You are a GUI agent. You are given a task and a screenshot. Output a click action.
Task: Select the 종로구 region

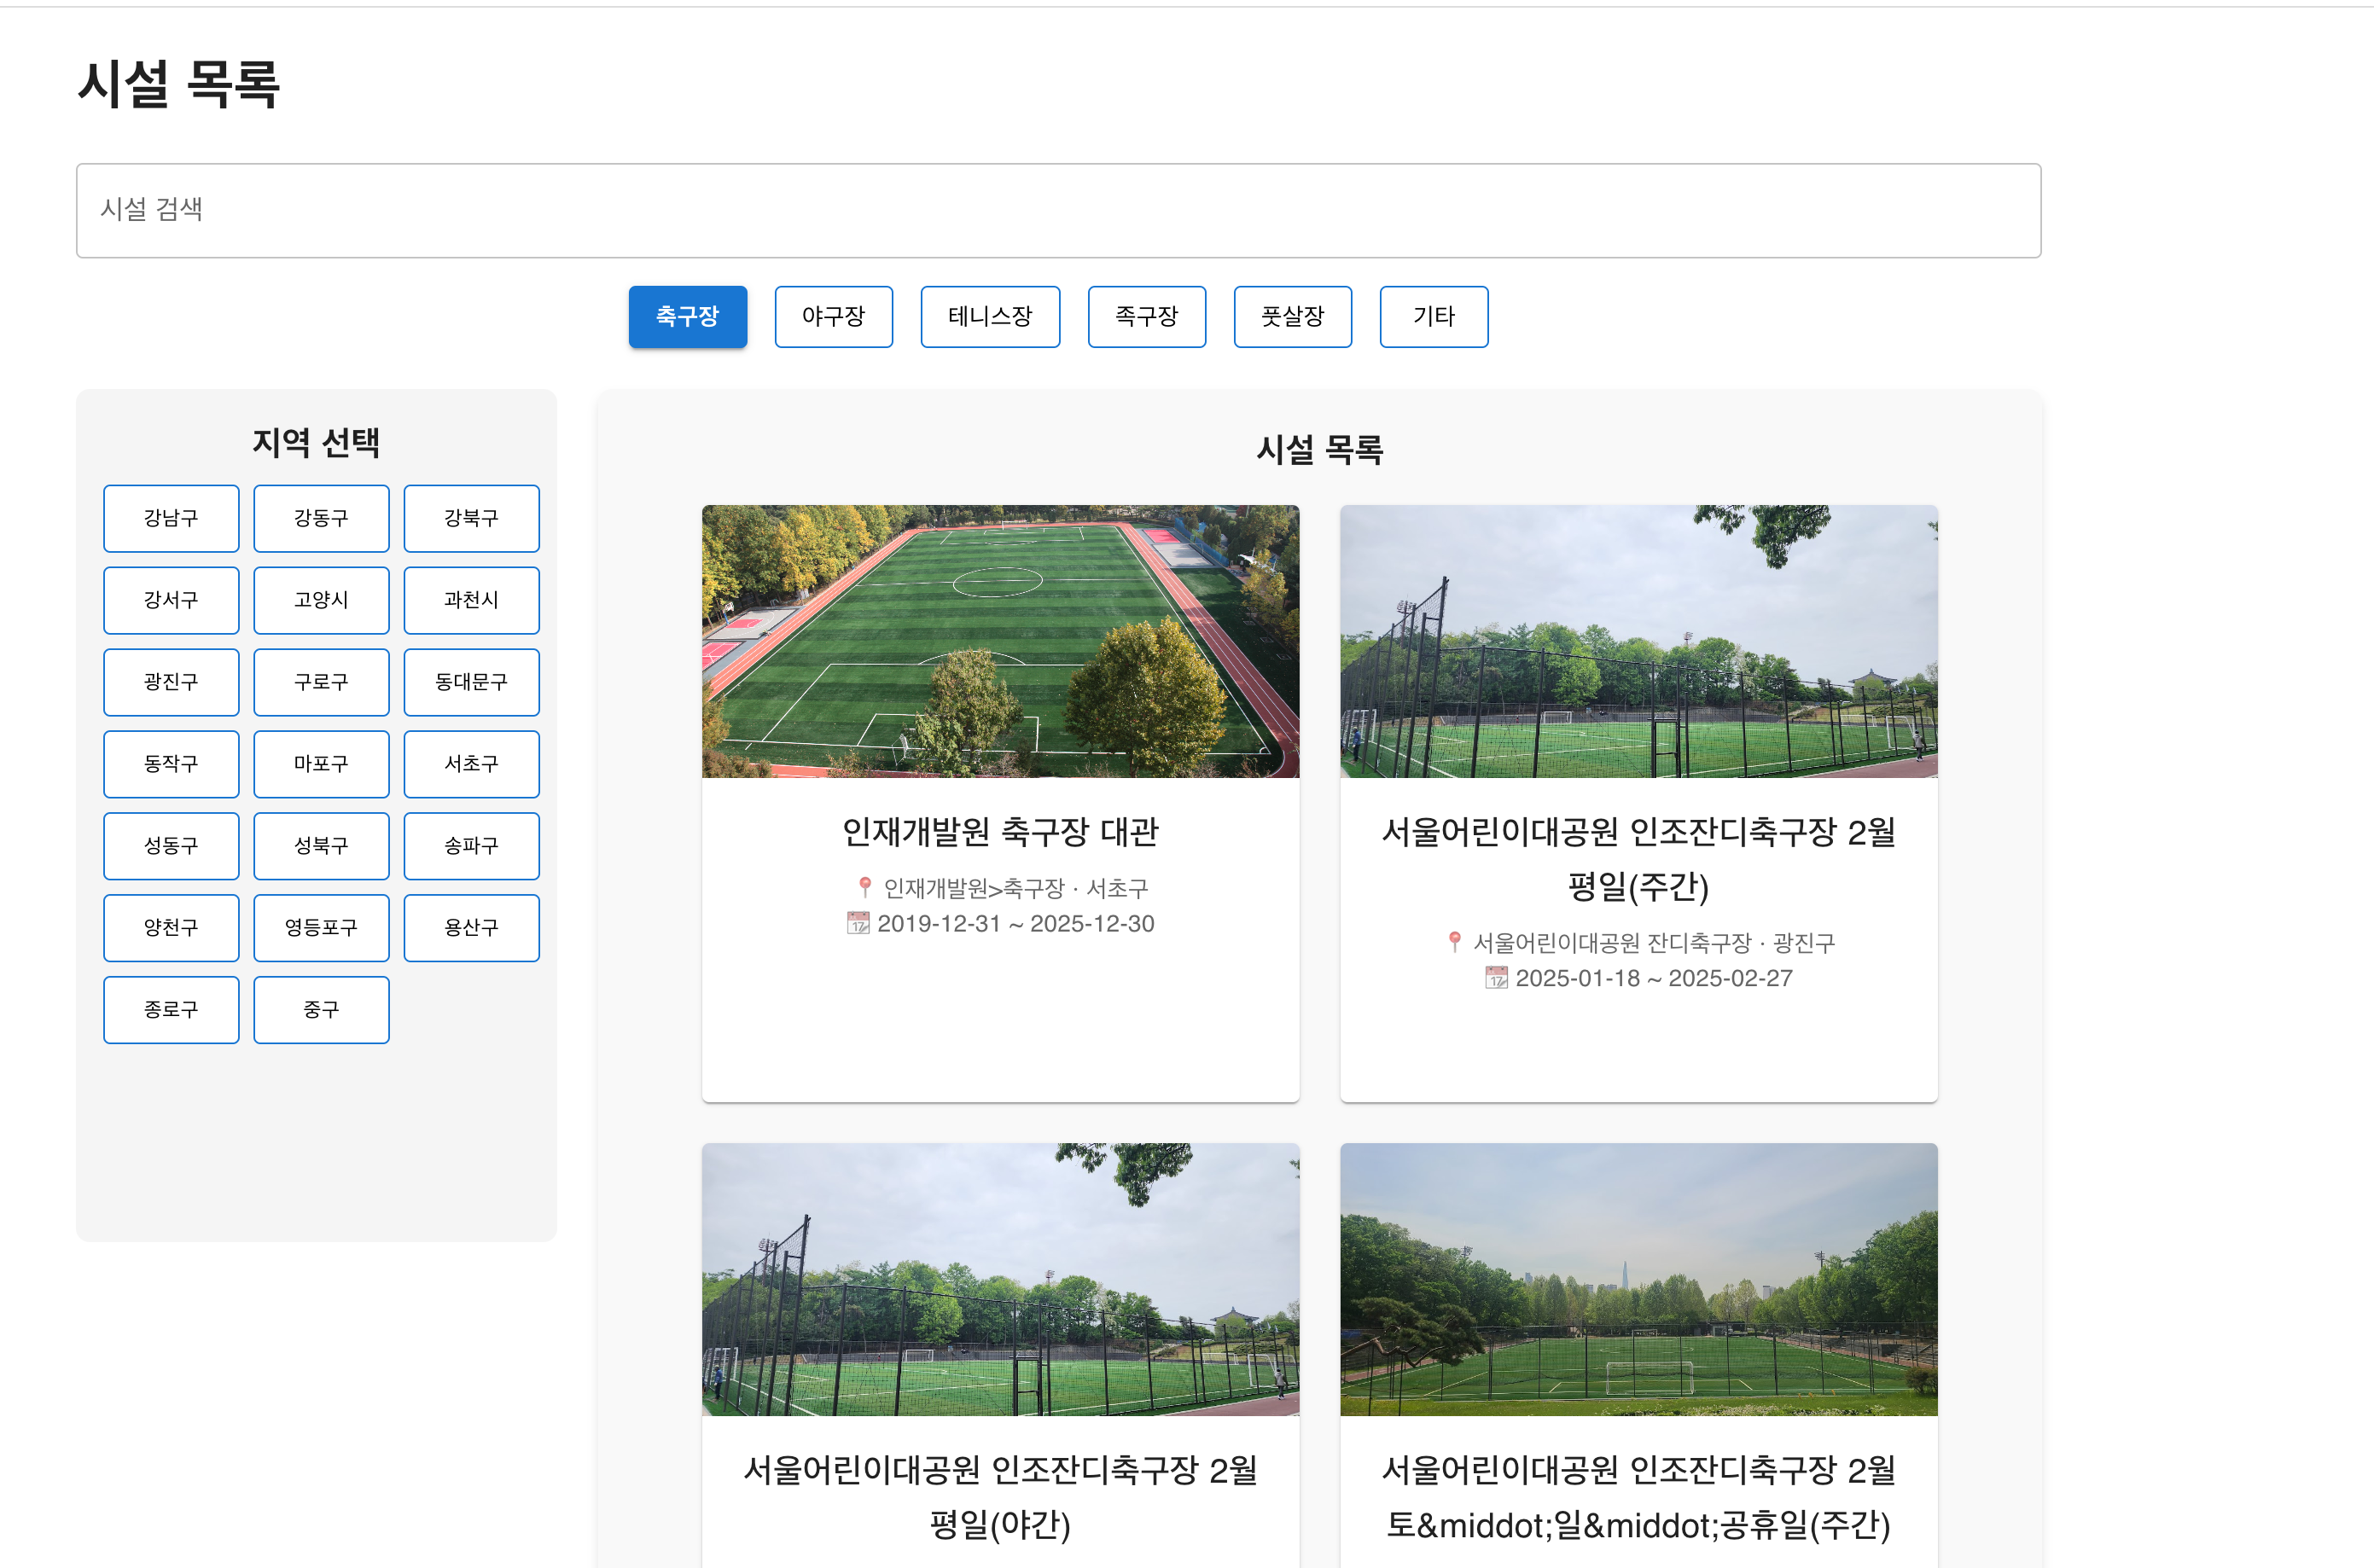[171, 1010]
